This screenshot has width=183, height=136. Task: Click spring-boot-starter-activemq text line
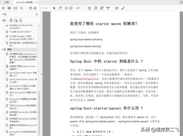tap(86, 40)
